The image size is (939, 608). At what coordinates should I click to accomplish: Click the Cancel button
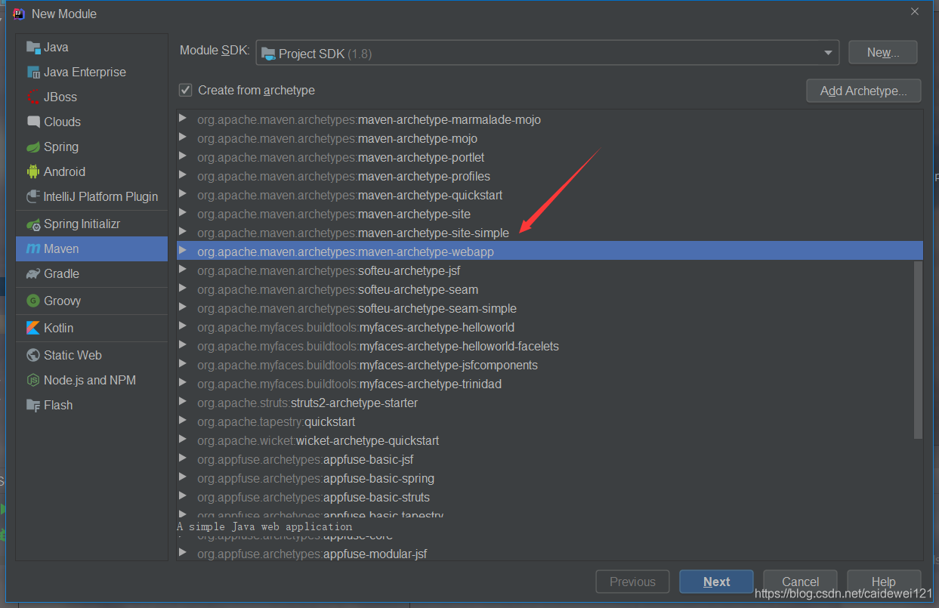click(x=800, y=582)
